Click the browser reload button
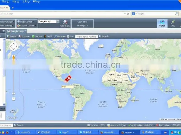 click(x=128, y=14)
